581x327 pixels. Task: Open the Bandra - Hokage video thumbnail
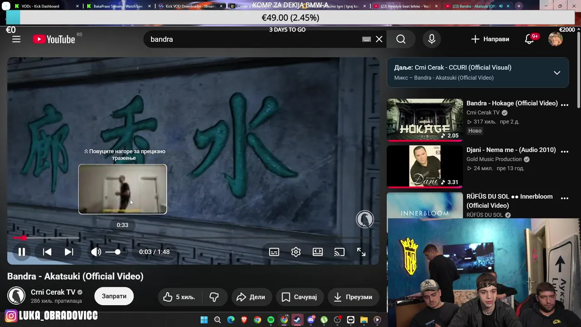click(425, 119)
